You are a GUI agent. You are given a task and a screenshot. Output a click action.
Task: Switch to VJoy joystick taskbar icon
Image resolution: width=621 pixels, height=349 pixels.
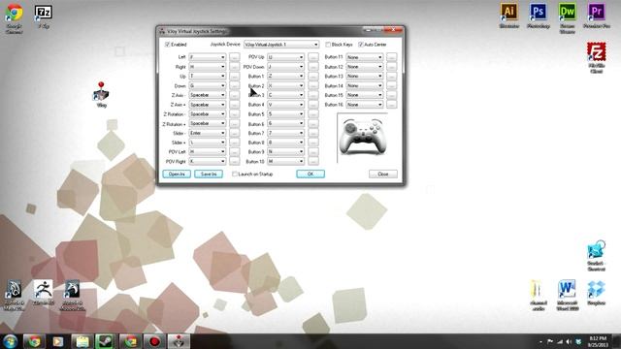[179, 341]
